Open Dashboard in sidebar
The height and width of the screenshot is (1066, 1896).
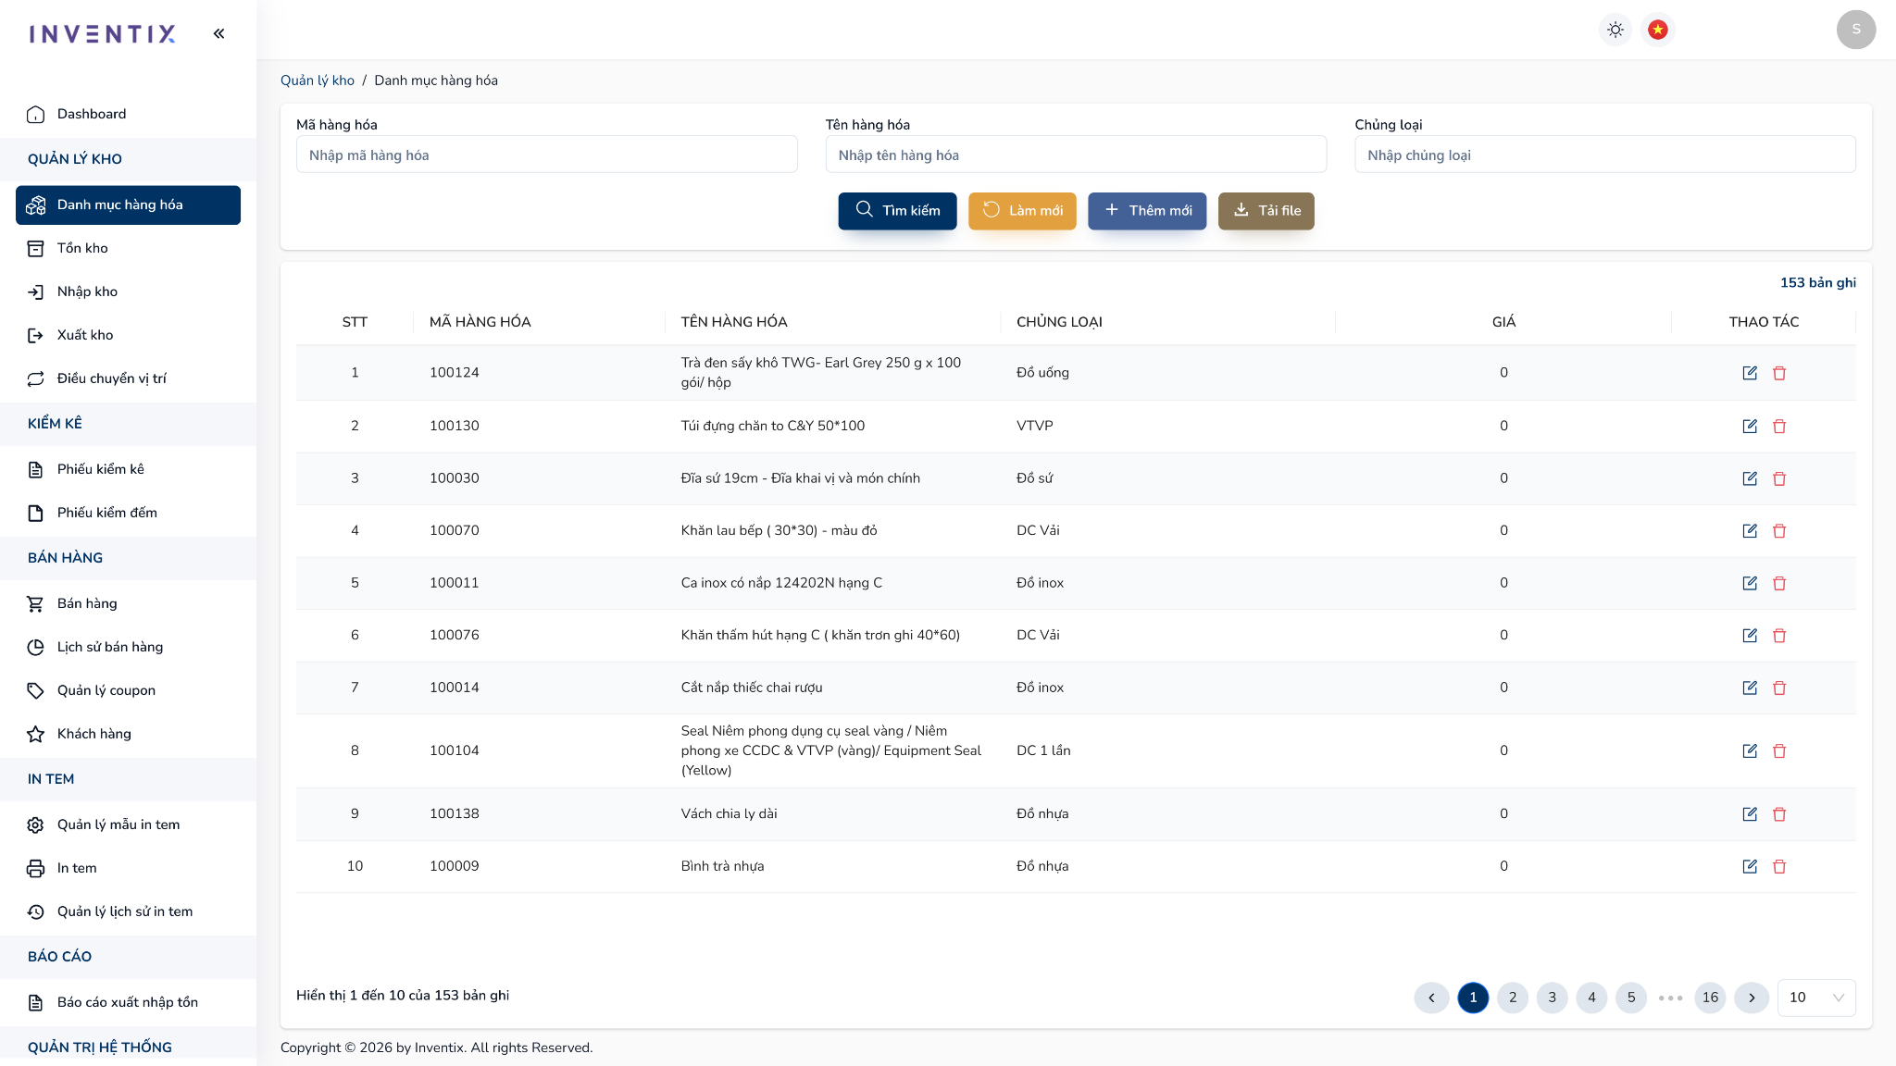pos(128,114)
